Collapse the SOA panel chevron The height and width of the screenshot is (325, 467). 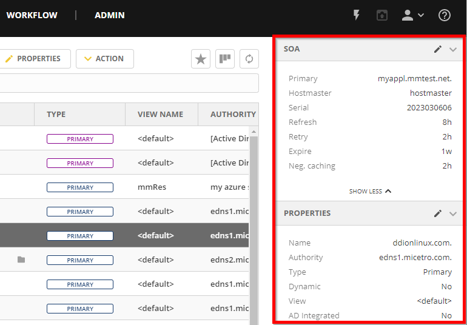pyautogui.click(x=453, y=49)
